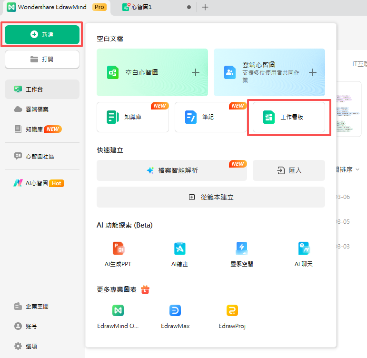The width and height of the screenshot is (367, 358).
Task: Click the 知識庫 card label
Action: pyautogui.click(x=133, y=117)
